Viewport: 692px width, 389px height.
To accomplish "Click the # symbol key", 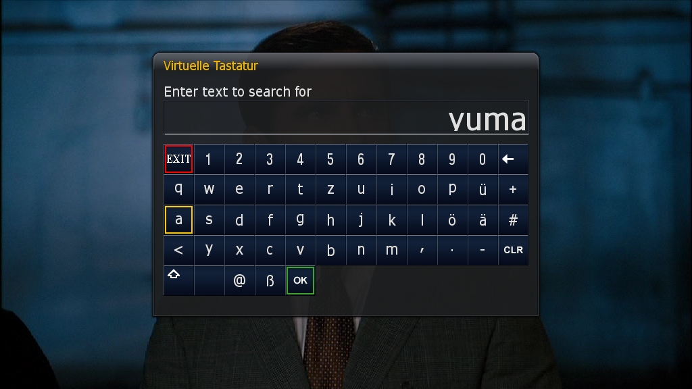I will (x=513, y=219).
